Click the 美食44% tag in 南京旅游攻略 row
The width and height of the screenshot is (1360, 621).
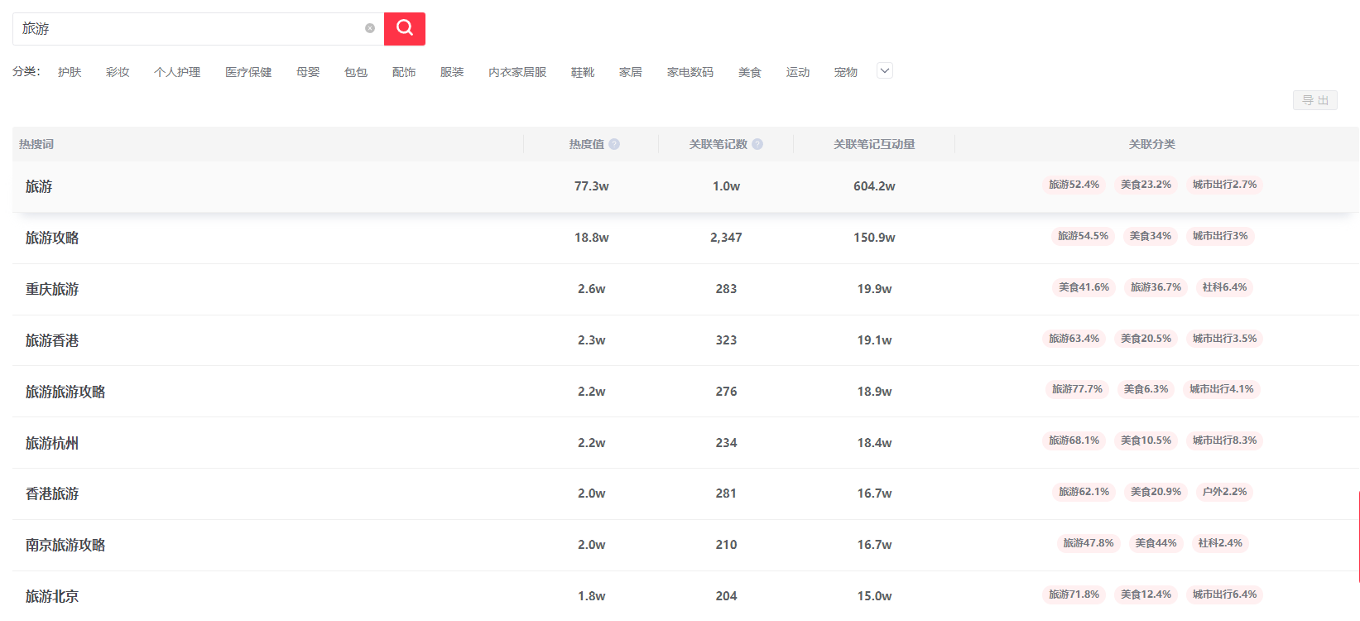click(1156, 543)
